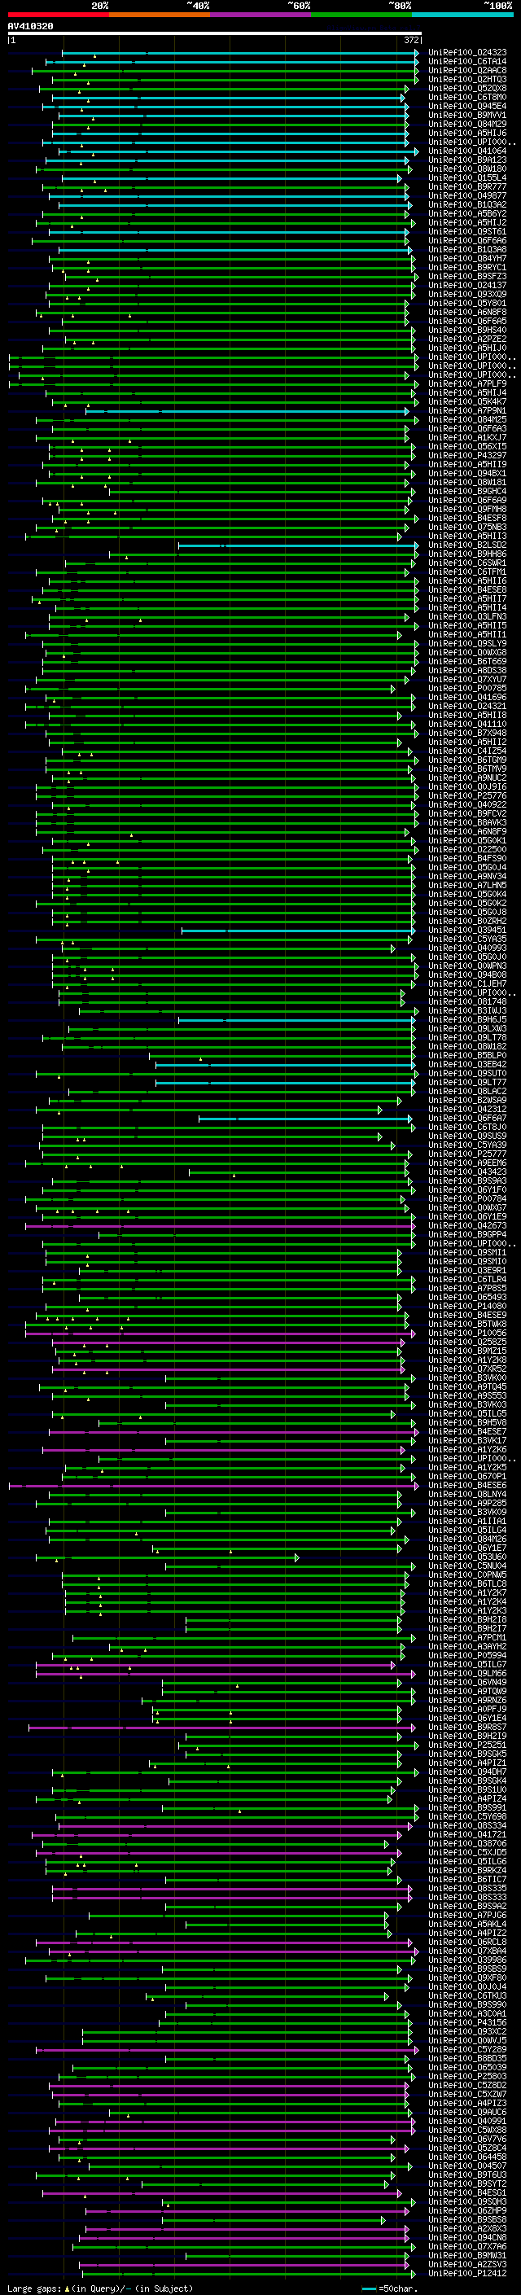This screenshot has height=2295, width=521.
Task: Click hit name UniRef100_Q670P1
Action: [x=467, y=1476]
